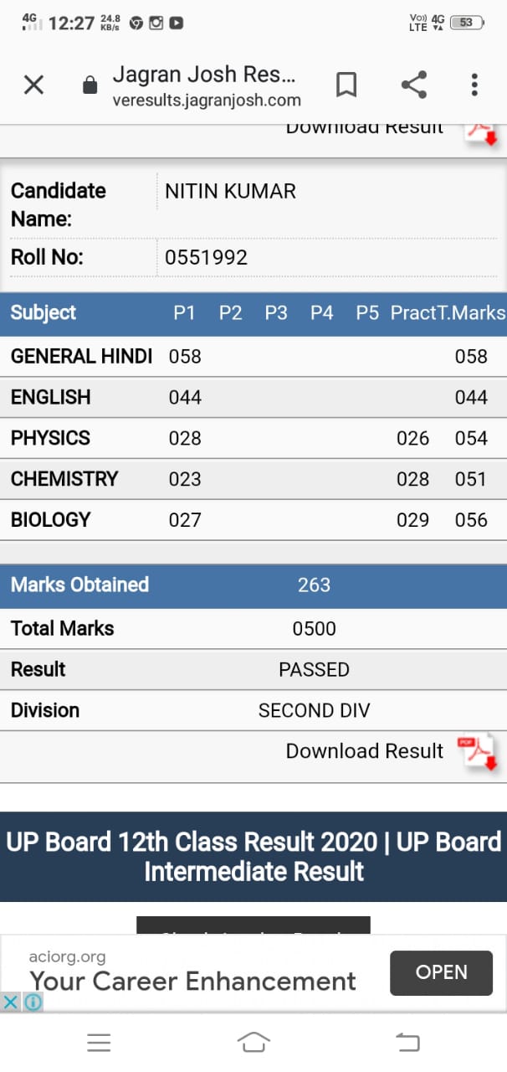This screenshot has height=1072, width=507.
Task: Select the T.Marks column header
Action: [x=472, y=312]
